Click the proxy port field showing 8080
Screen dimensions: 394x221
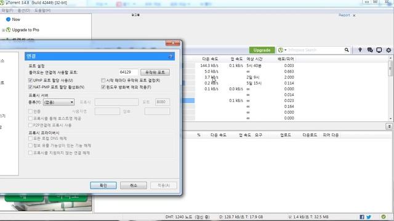tap(163, 102)
